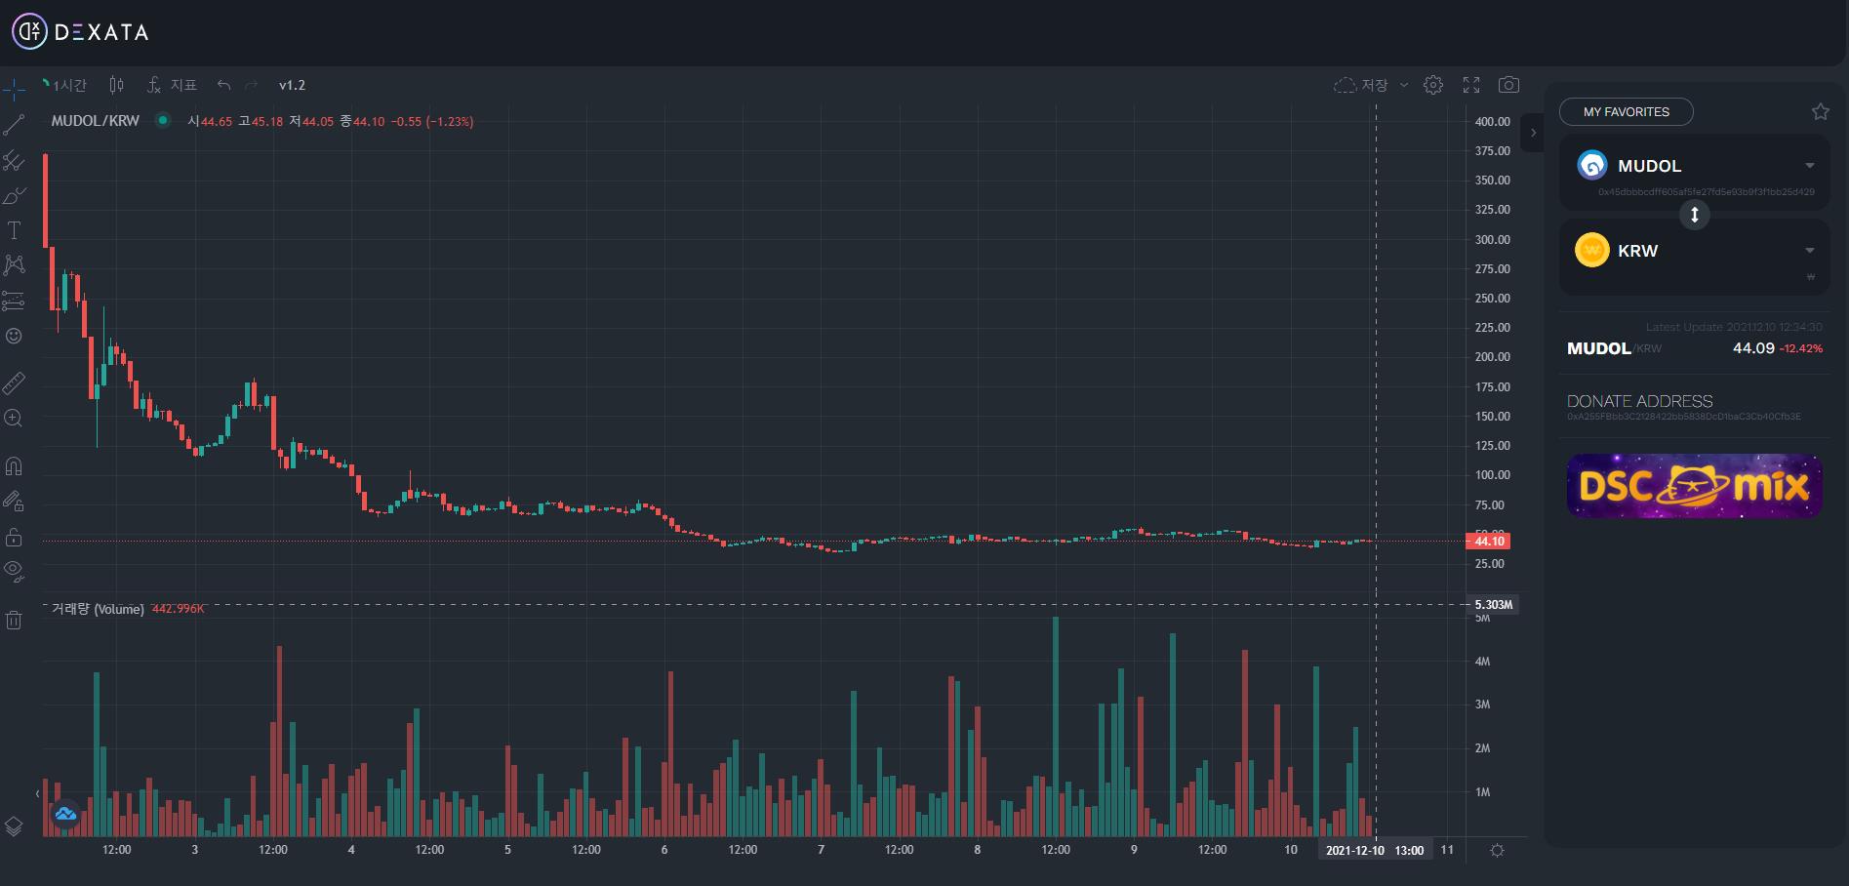Viewport: 1849px width, 886px height.
Task: Click the MUDOL contract address text
Action: point(1707,192)
